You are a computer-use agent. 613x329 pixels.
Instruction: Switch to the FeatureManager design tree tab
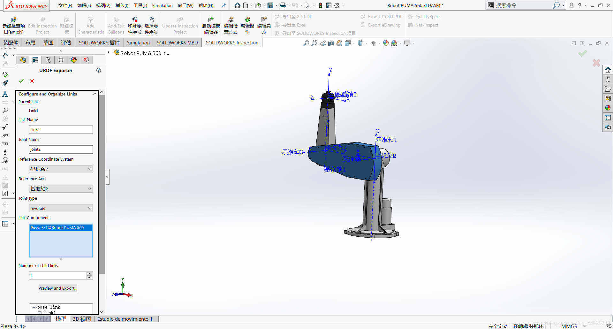(23, 60)
